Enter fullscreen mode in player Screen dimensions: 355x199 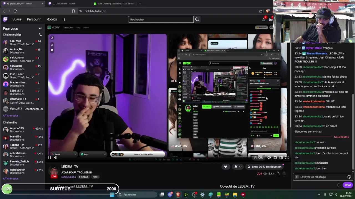click(x=287, y=158)
